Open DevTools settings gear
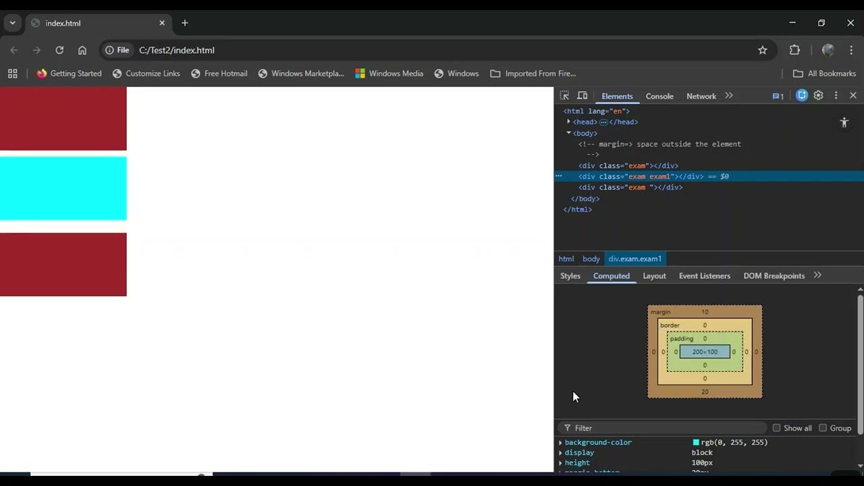 (818, 96)
